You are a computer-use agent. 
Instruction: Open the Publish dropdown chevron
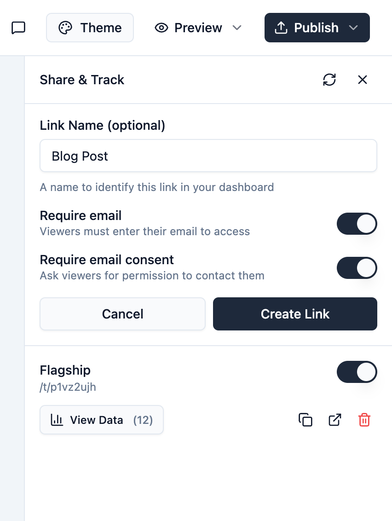[x=353, y=28]
